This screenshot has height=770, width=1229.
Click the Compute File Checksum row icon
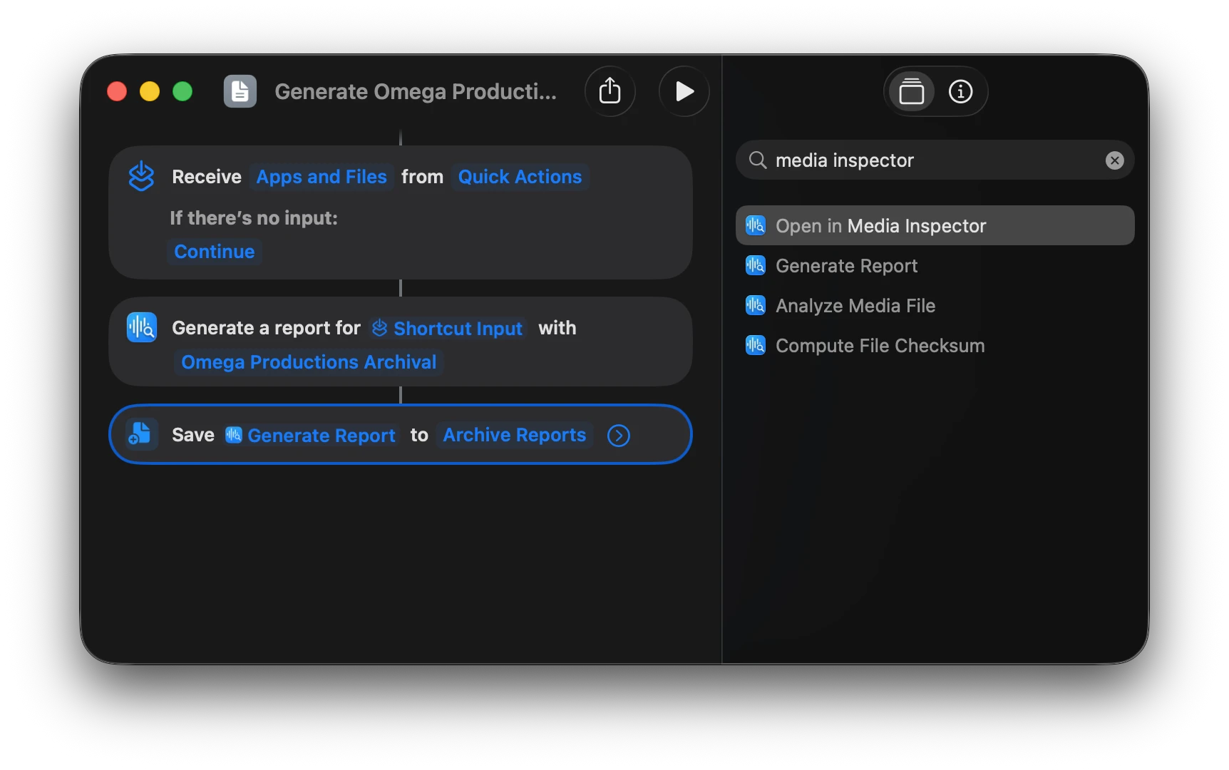click(x=755, y=345)
